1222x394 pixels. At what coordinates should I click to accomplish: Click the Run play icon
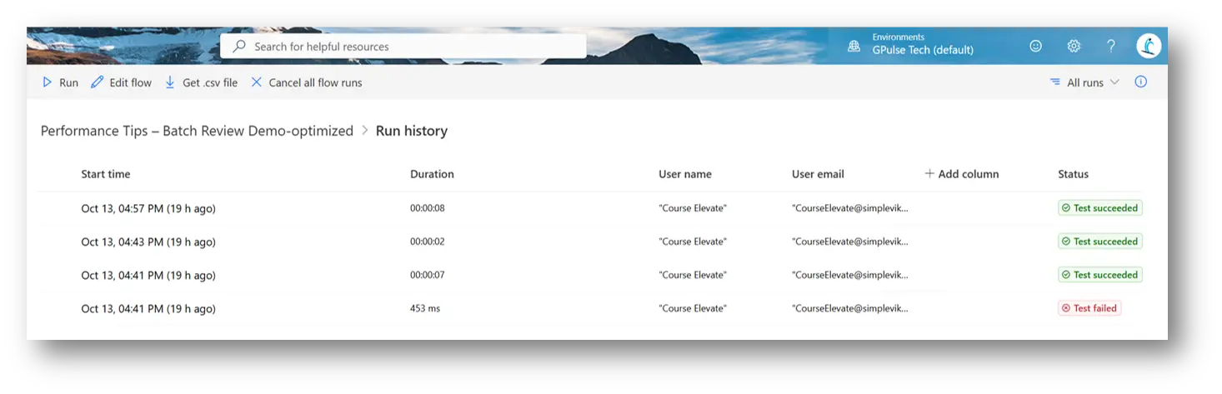[x=48, y=82]
